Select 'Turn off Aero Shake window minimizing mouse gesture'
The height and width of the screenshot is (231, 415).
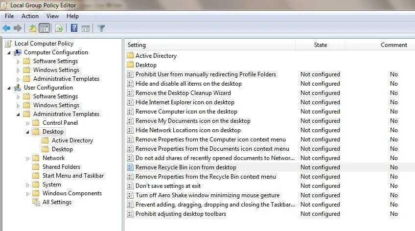click(x=207, y=195)
